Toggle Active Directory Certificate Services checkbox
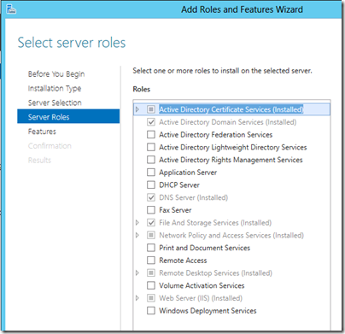Viewport: 345px width, 334px height. (151, 109)
